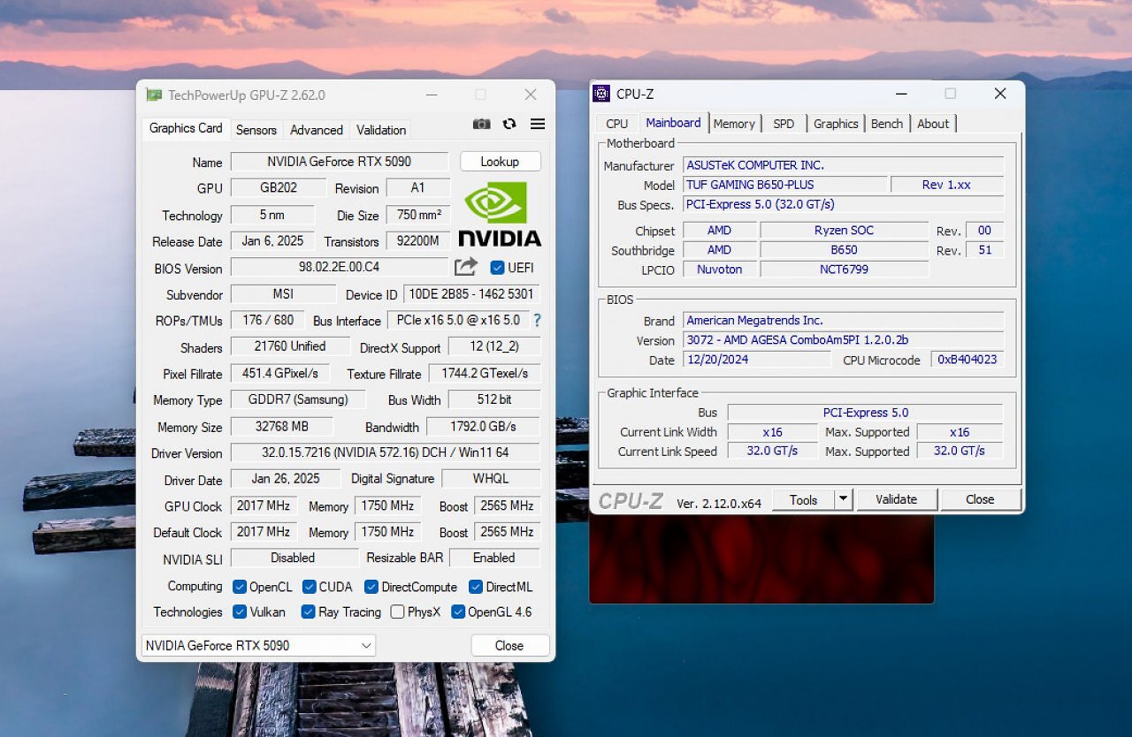Click the TUF GAMING B650-PLUS model field

785,185
